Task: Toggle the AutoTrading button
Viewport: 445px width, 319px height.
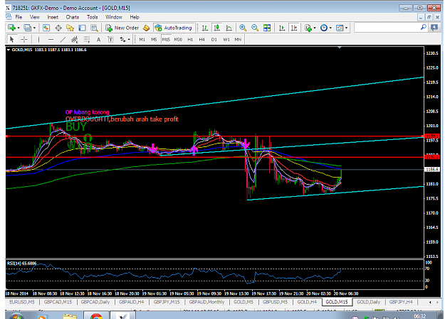Action: click(x=174, y=28)
